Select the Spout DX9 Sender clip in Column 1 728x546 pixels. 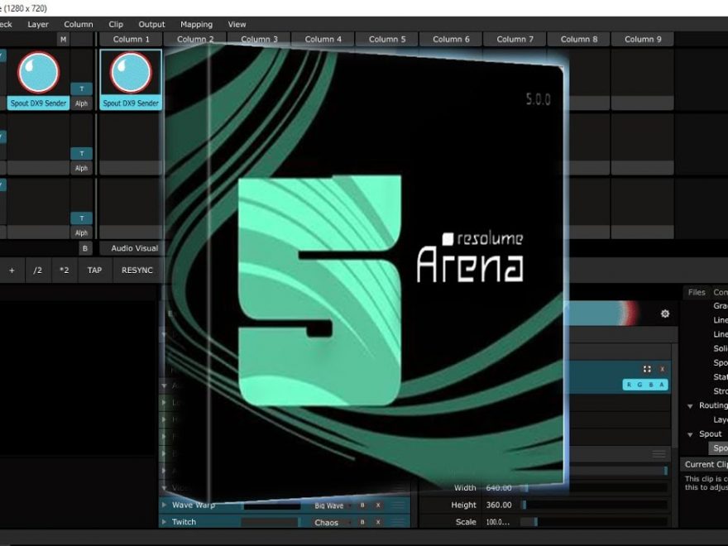(x=132, y=80)
